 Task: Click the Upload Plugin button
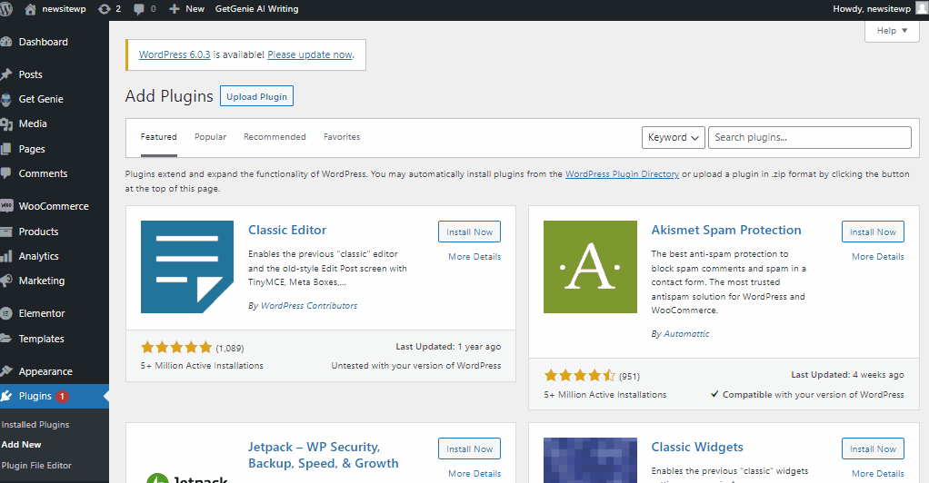(x=256, y=96)
